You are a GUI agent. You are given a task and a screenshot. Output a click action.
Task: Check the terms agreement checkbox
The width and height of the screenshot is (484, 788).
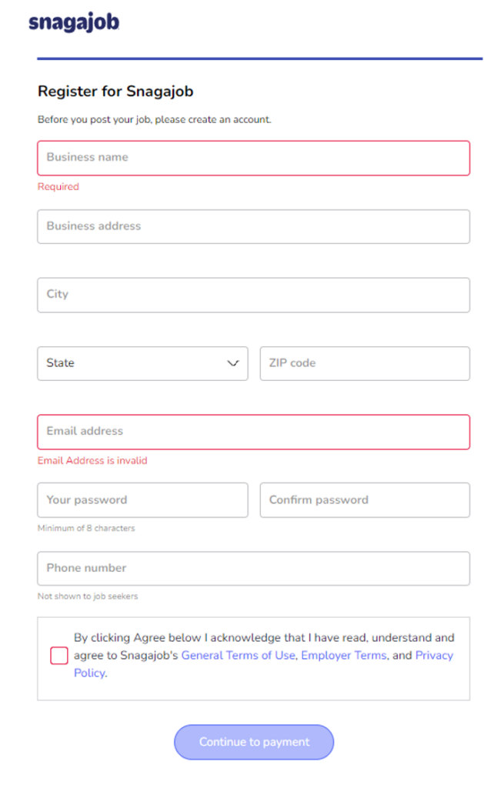pyautogui.click(x=58, y=656)
